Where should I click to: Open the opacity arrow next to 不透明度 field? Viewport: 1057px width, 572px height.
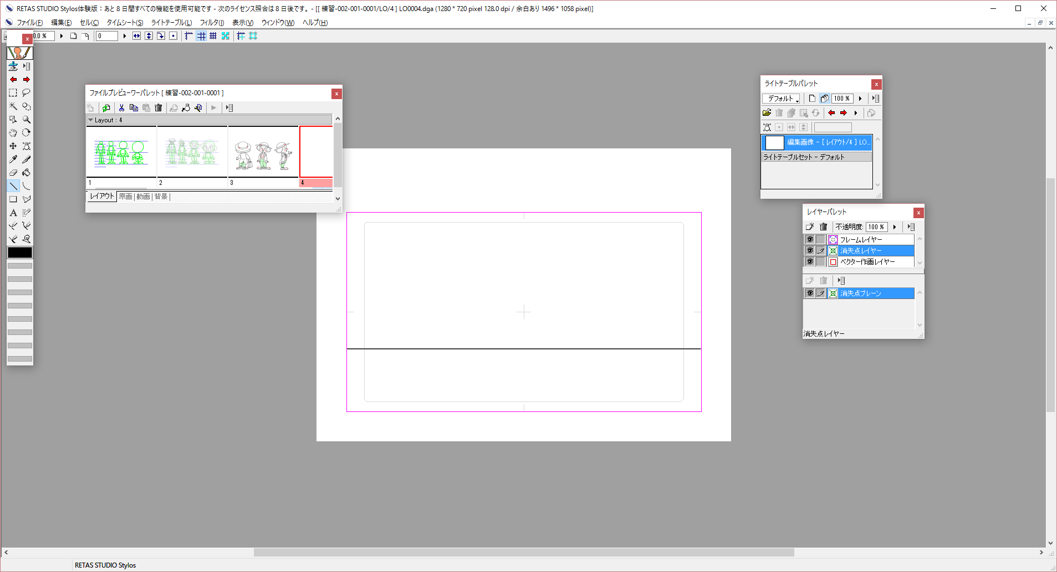tap(895, 227)
